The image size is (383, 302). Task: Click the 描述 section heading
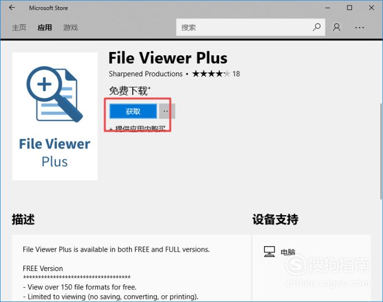tap(23, 219)
